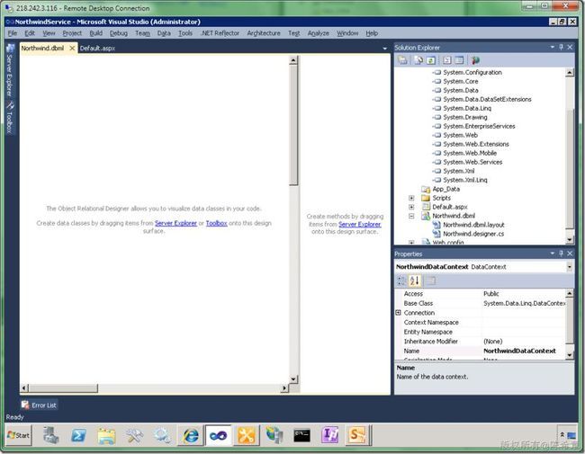This screenshot has width=585, height=454.
Task: Click the Start button
Action: tap(19, 435)
